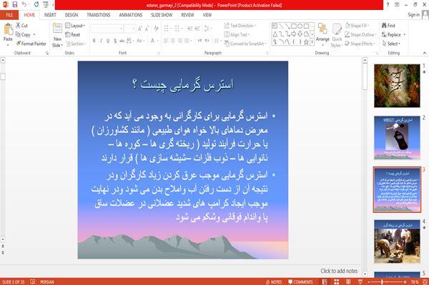Switch to Normal view icon in status bar

[325, 281]
